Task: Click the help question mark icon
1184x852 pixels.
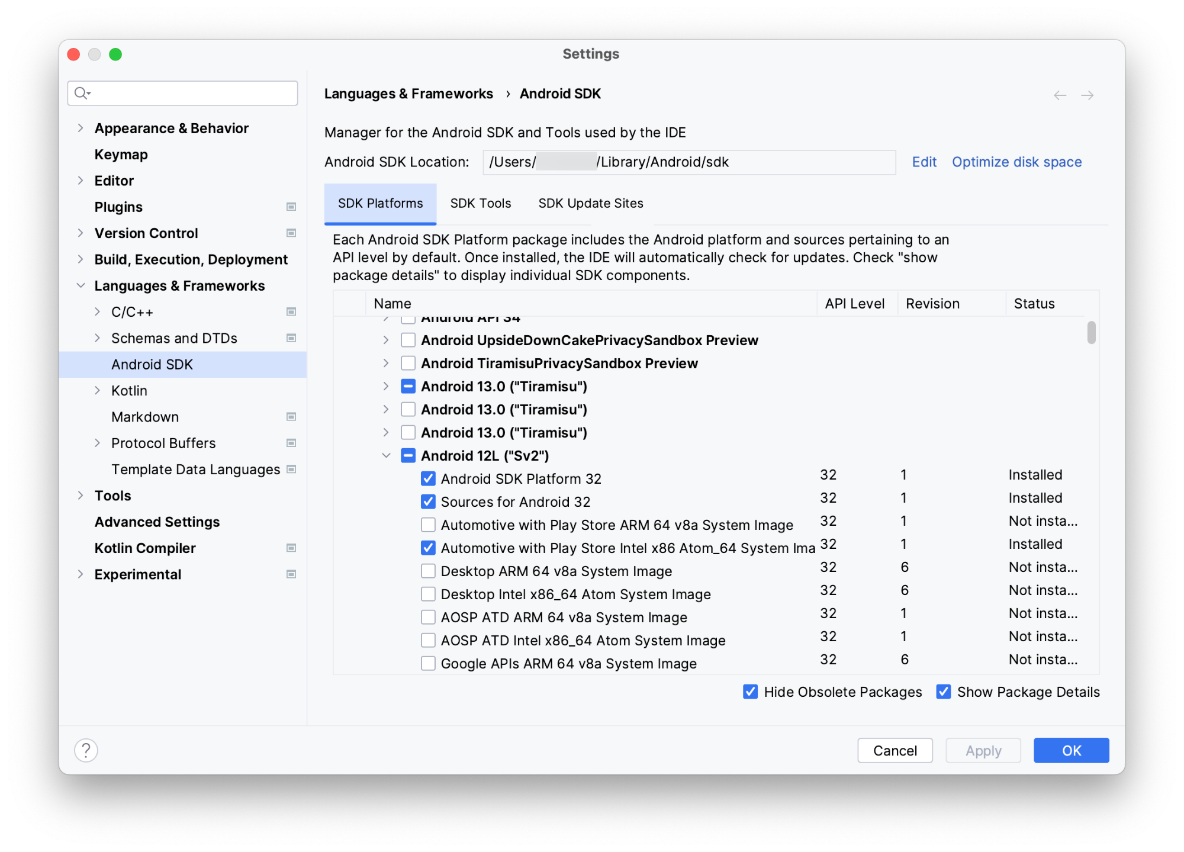Action: [x=86, y=750]
